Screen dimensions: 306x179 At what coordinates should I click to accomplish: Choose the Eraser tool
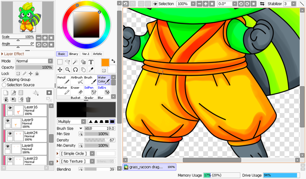coord(77,90)
